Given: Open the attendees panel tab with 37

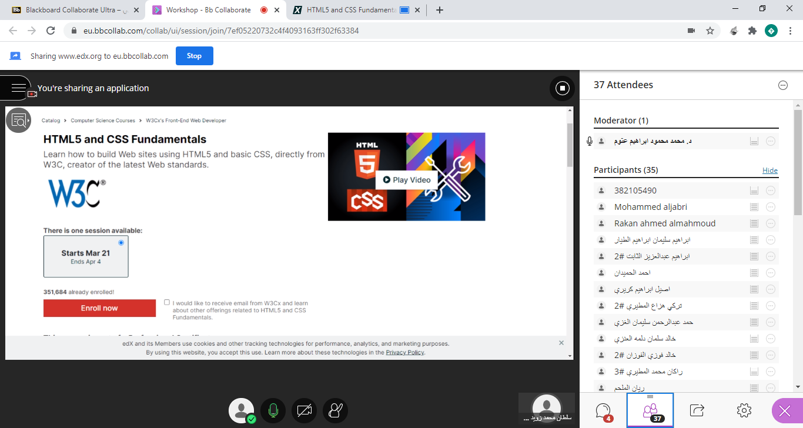Looking at the screenshot, I should coord(650,410).
